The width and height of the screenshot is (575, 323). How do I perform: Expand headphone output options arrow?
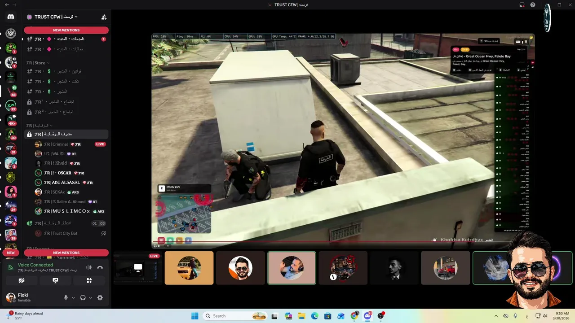tap(90, 298)
